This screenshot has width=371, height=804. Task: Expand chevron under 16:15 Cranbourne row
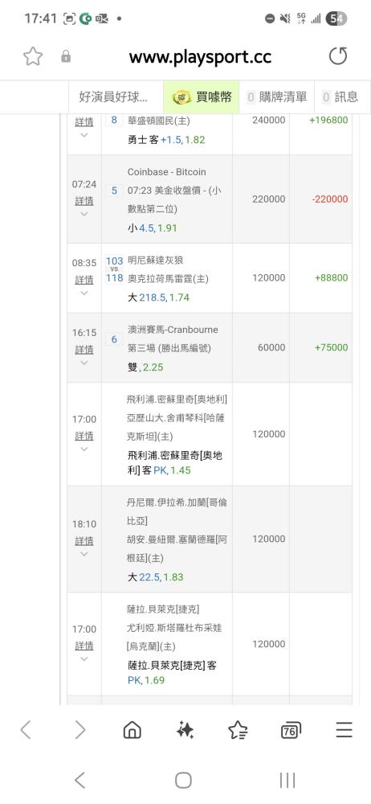[84, 363]
